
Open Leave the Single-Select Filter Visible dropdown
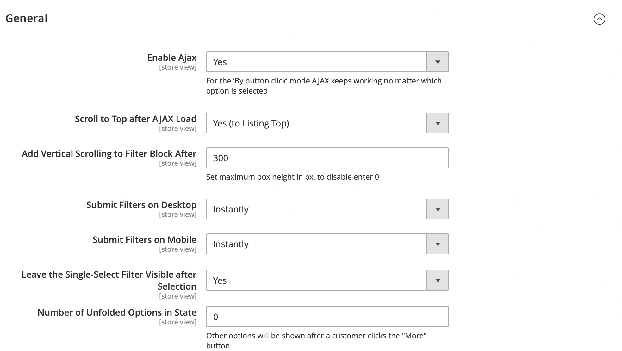coord(327,280)
